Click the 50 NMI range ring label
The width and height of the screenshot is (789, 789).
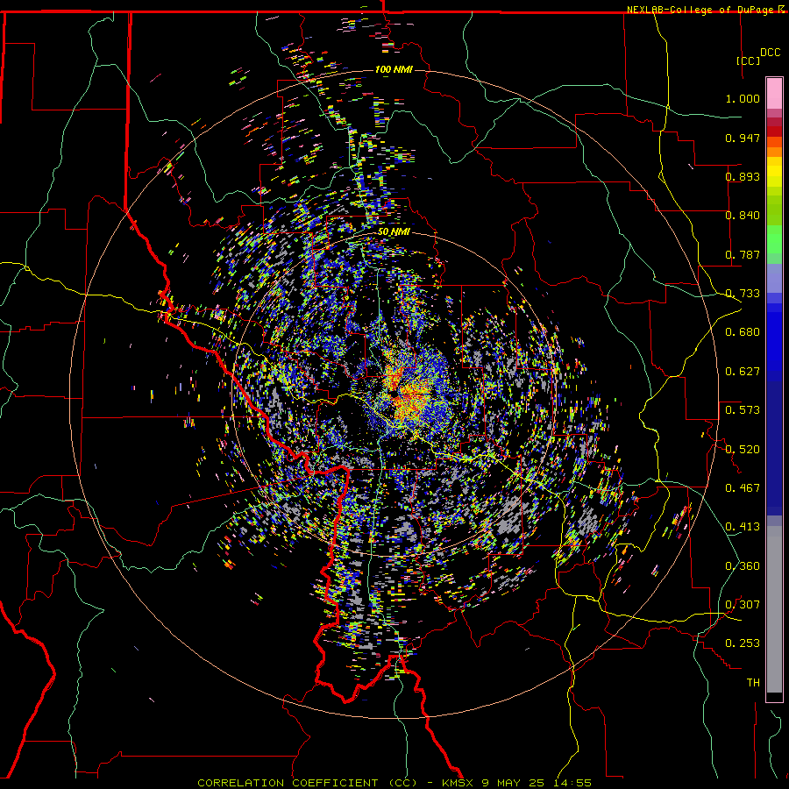click(394, 232)
